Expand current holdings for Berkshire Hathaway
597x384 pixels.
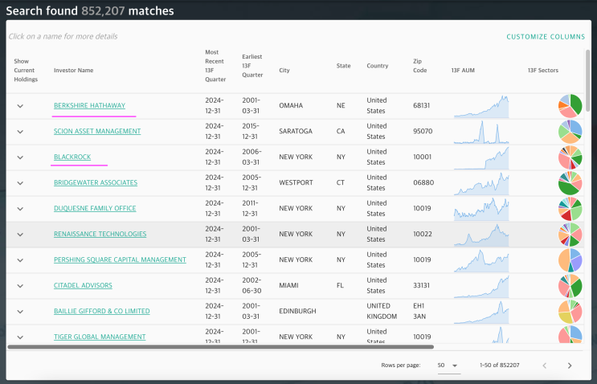point(20,106)
